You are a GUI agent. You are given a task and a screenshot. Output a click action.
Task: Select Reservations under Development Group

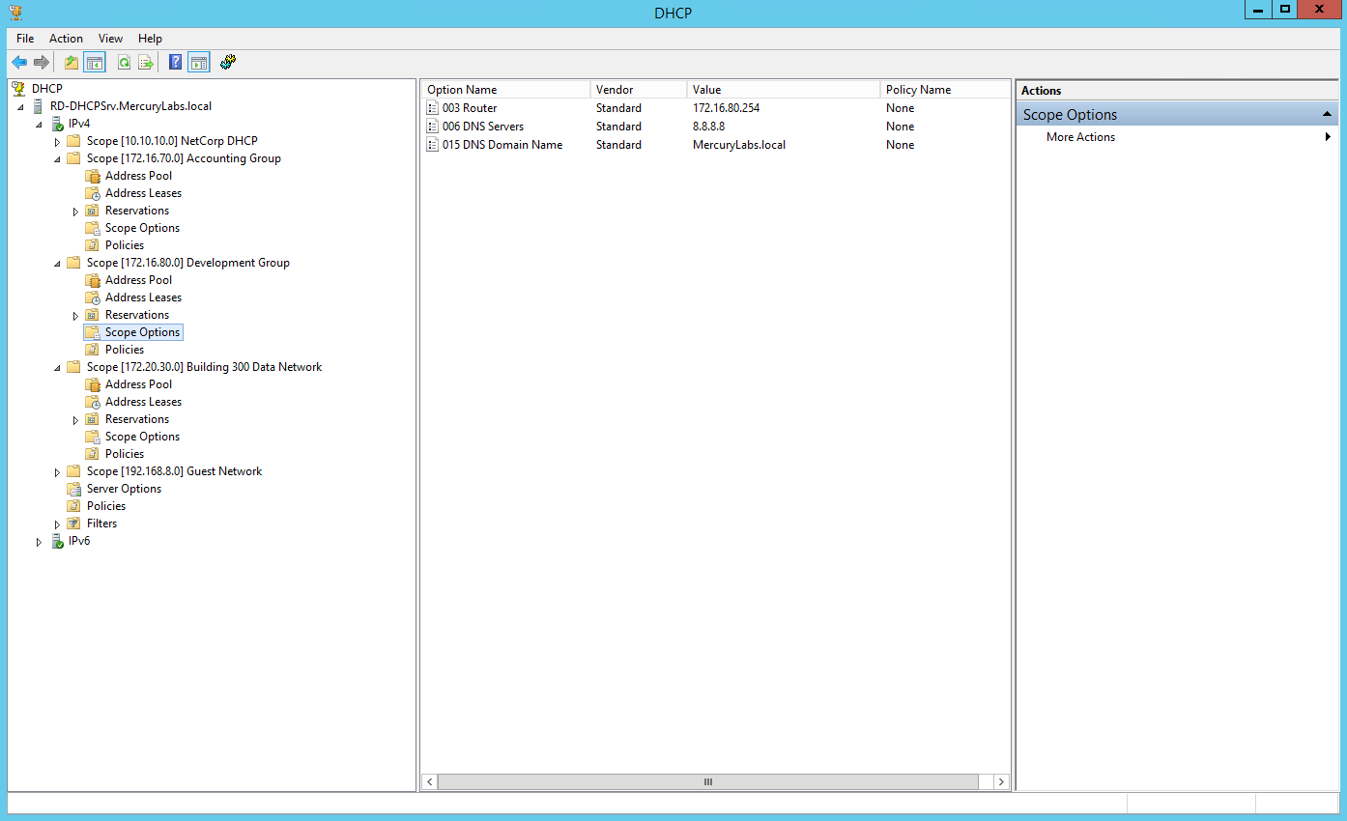137,315
